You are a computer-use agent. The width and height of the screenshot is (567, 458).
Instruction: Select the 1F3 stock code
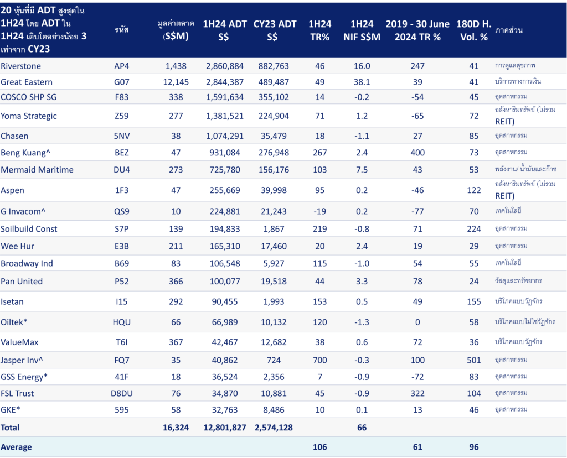pos(121,190)
